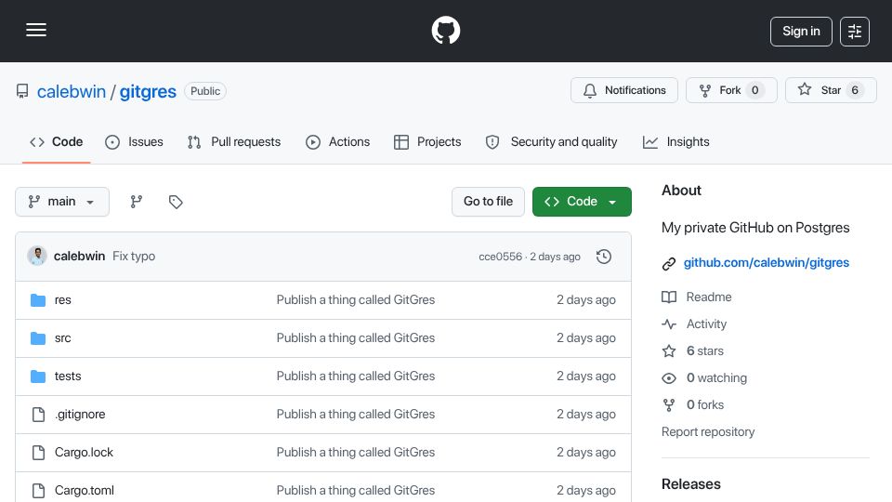The width and height of the screenshot is (892, 502).
Task: Click the Cargo.toml file icon
Action: 38,491
